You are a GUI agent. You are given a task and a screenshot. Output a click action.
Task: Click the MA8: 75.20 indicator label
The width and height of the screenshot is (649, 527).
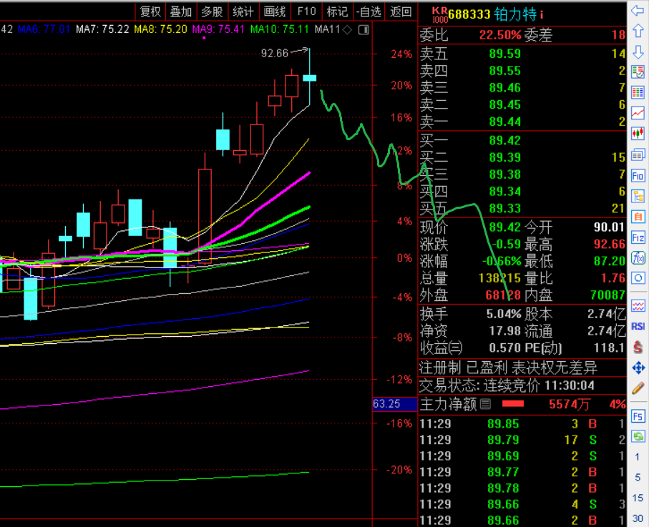pyautogui.click(x=160, y=29)
